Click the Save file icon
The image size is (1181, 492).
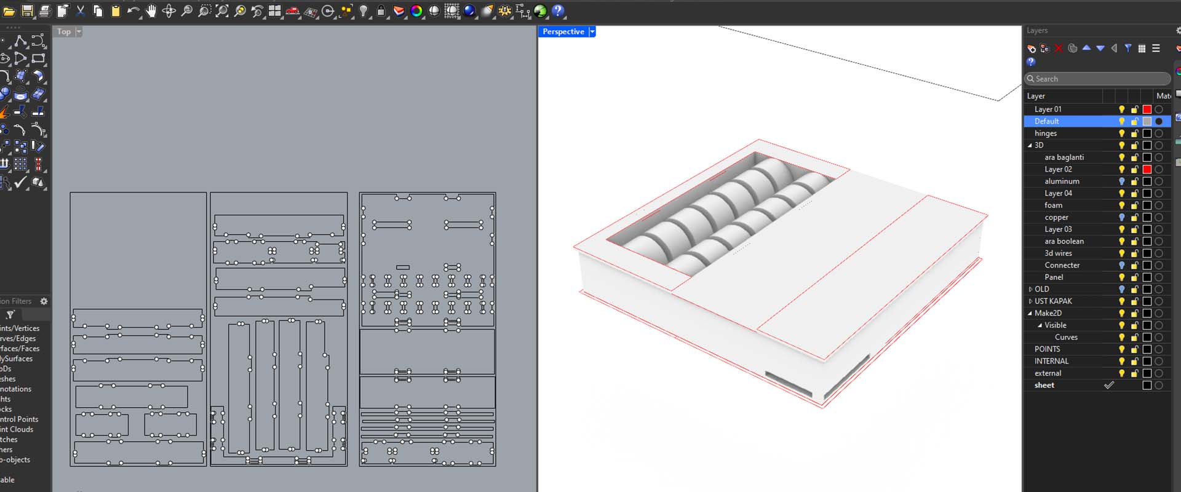coord(28,11)
